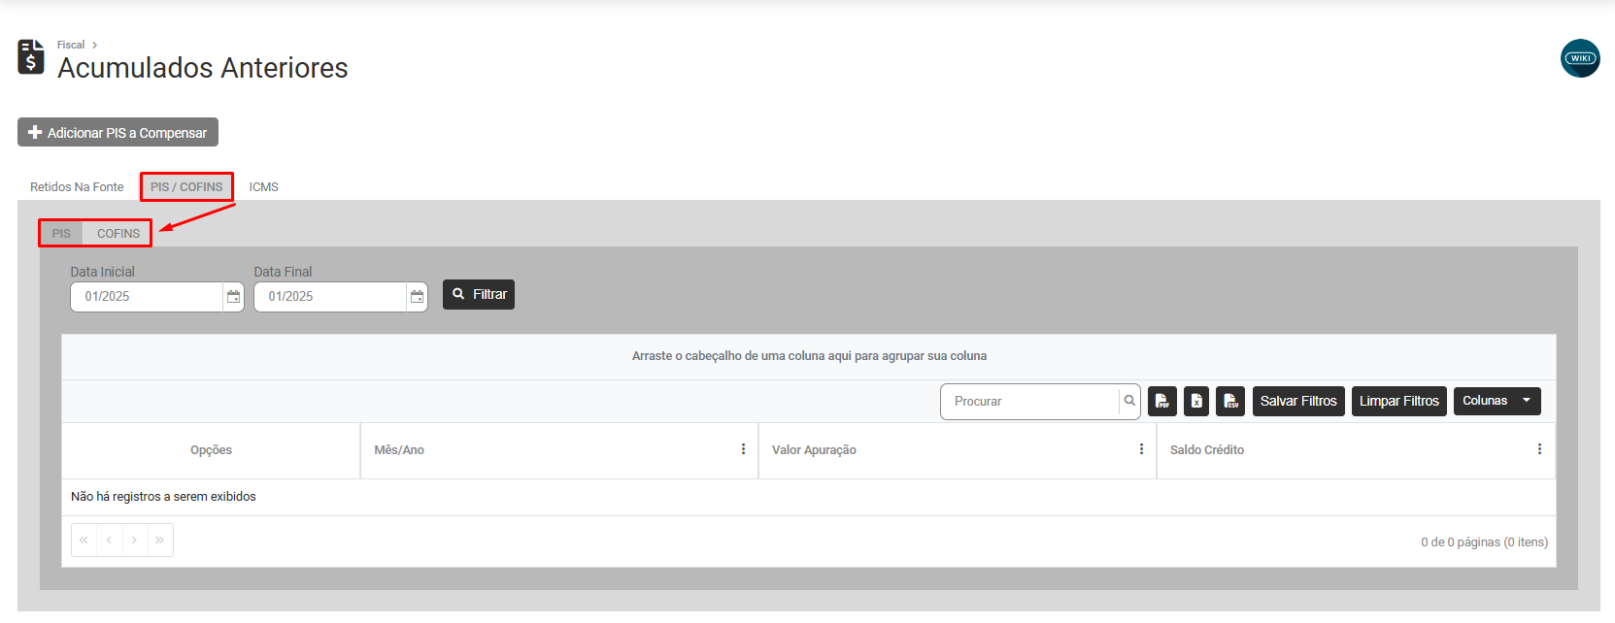Focus the Procurar search field
Viewport: 1615px width, 623px height.
click(1029, 402)
